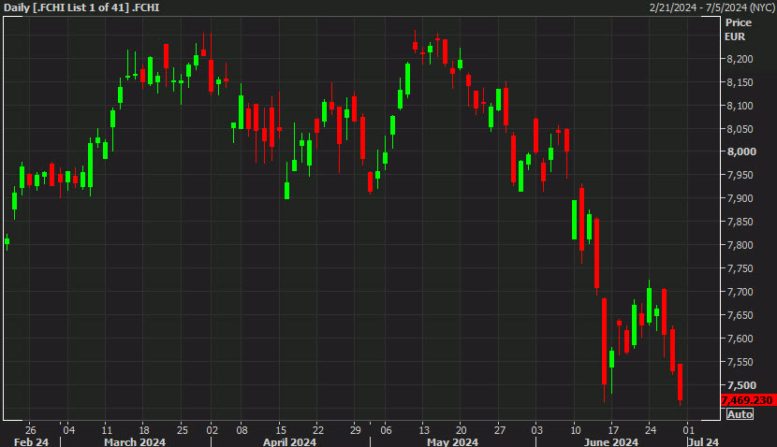Screen dimensions: 777x447
Task: Click the date tick 25 in March
Action: pos(183,430)
